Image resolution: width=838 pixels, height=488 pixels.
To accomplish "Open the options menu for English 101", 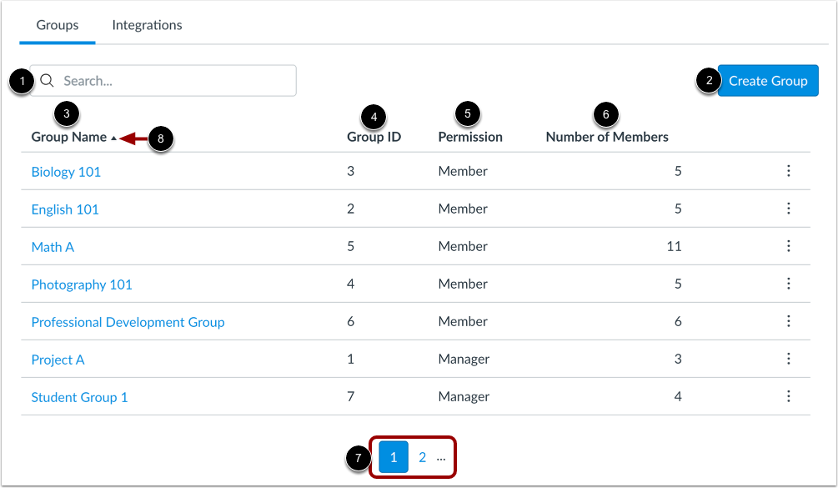I will 789,209.
